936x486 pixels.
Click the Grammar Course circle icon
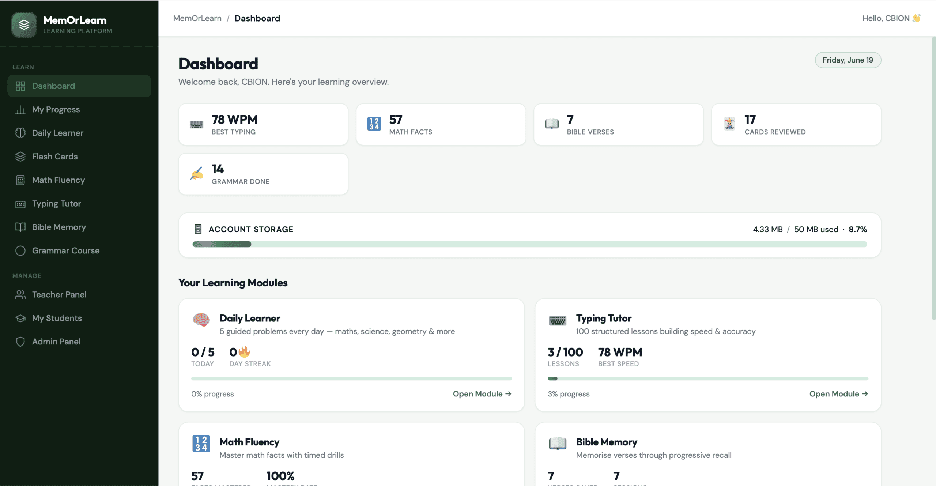20,251
